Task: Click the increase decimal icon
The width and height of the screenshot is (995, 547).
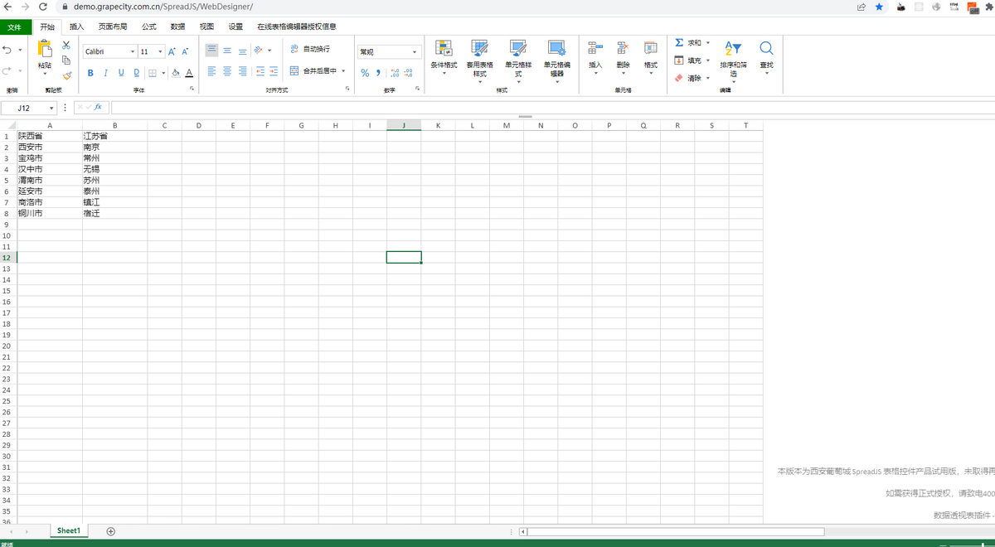Action: 395,73
